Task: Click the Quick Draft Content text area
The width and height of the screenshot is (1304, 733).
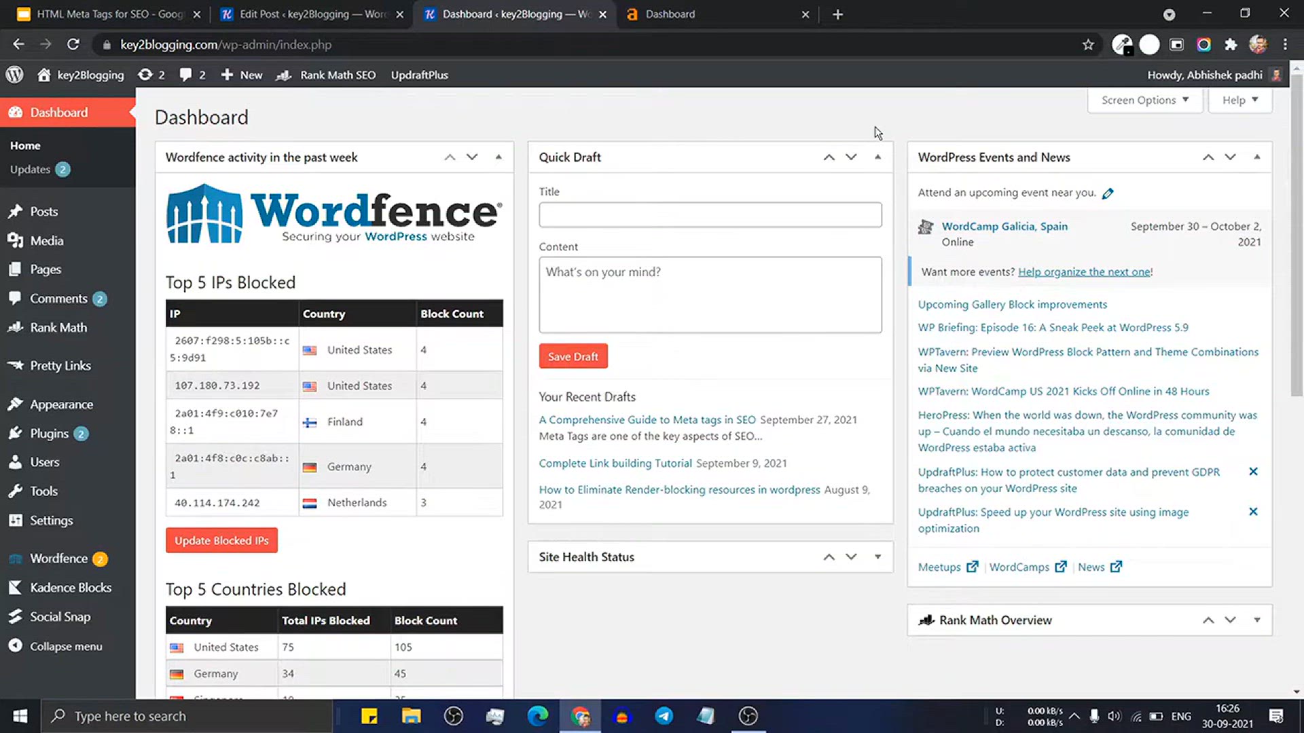Action: pyautogui.click(x=710, y=295)
